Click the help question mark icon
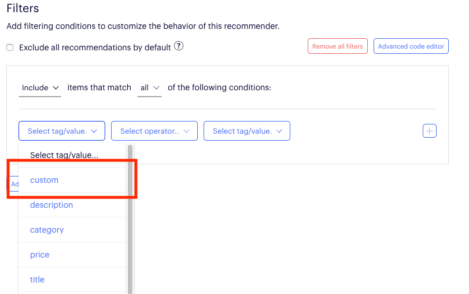The image size is (469, 294). 179,46
